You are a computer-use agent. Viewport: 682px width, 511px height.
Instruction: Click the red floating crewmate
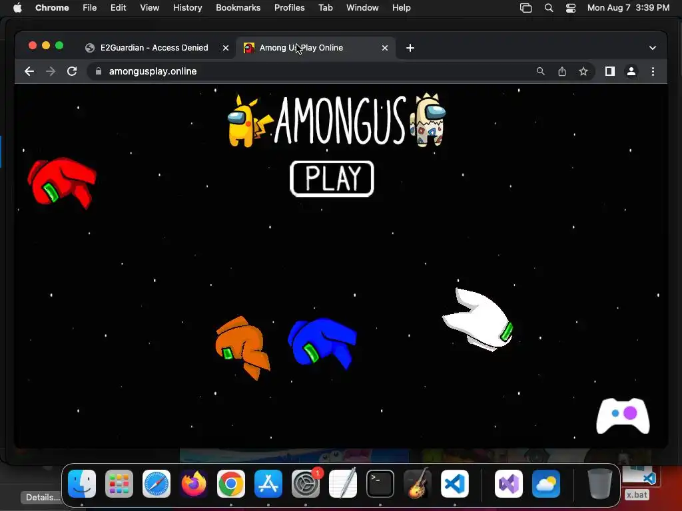click(61, 182)
